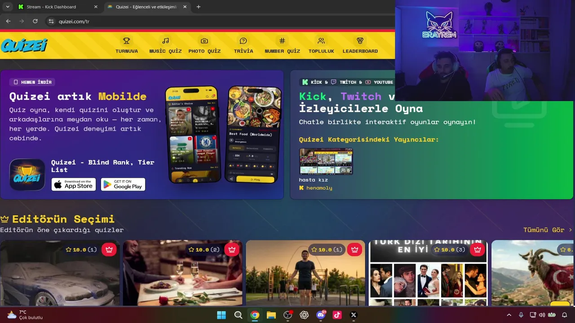
Task: View site information icon in address bar
Action: click(x=51, y=21)
